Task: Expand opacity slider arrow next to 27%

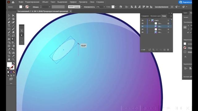Action: [104, 7]
